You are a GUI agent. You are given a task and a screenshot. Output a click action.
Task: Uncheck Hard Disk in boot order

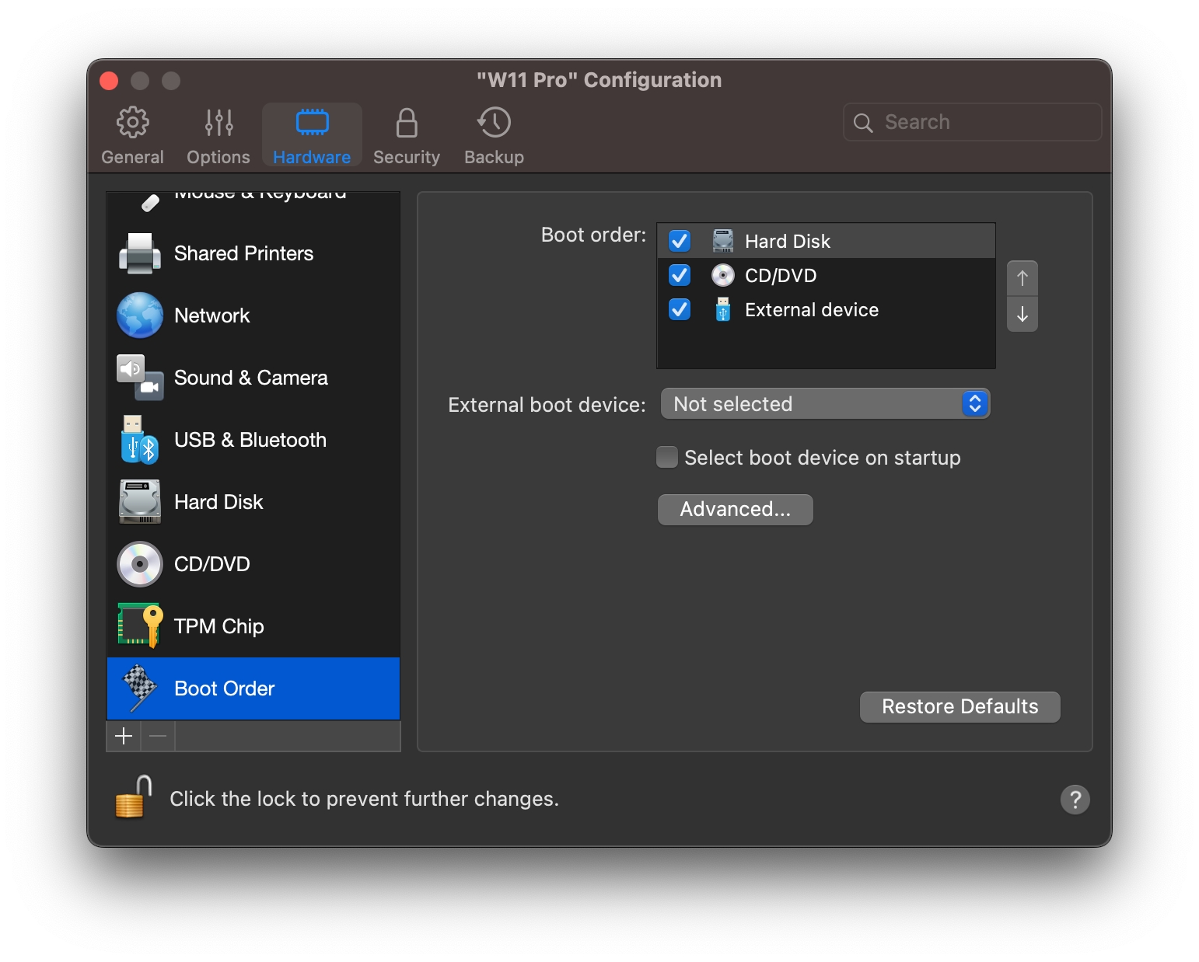pos(680,241)
